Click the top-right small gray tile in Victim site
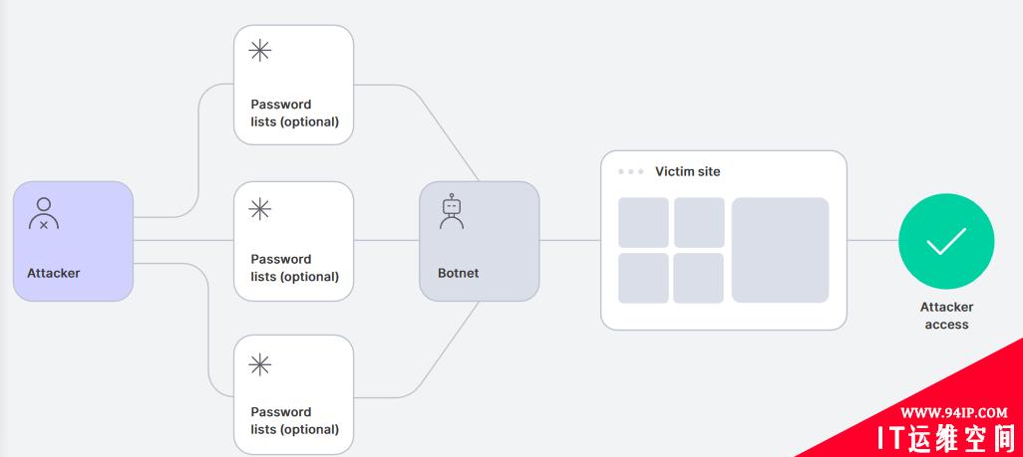The width and height of the screenshot is (1023, 457). [x=699, y=223]
